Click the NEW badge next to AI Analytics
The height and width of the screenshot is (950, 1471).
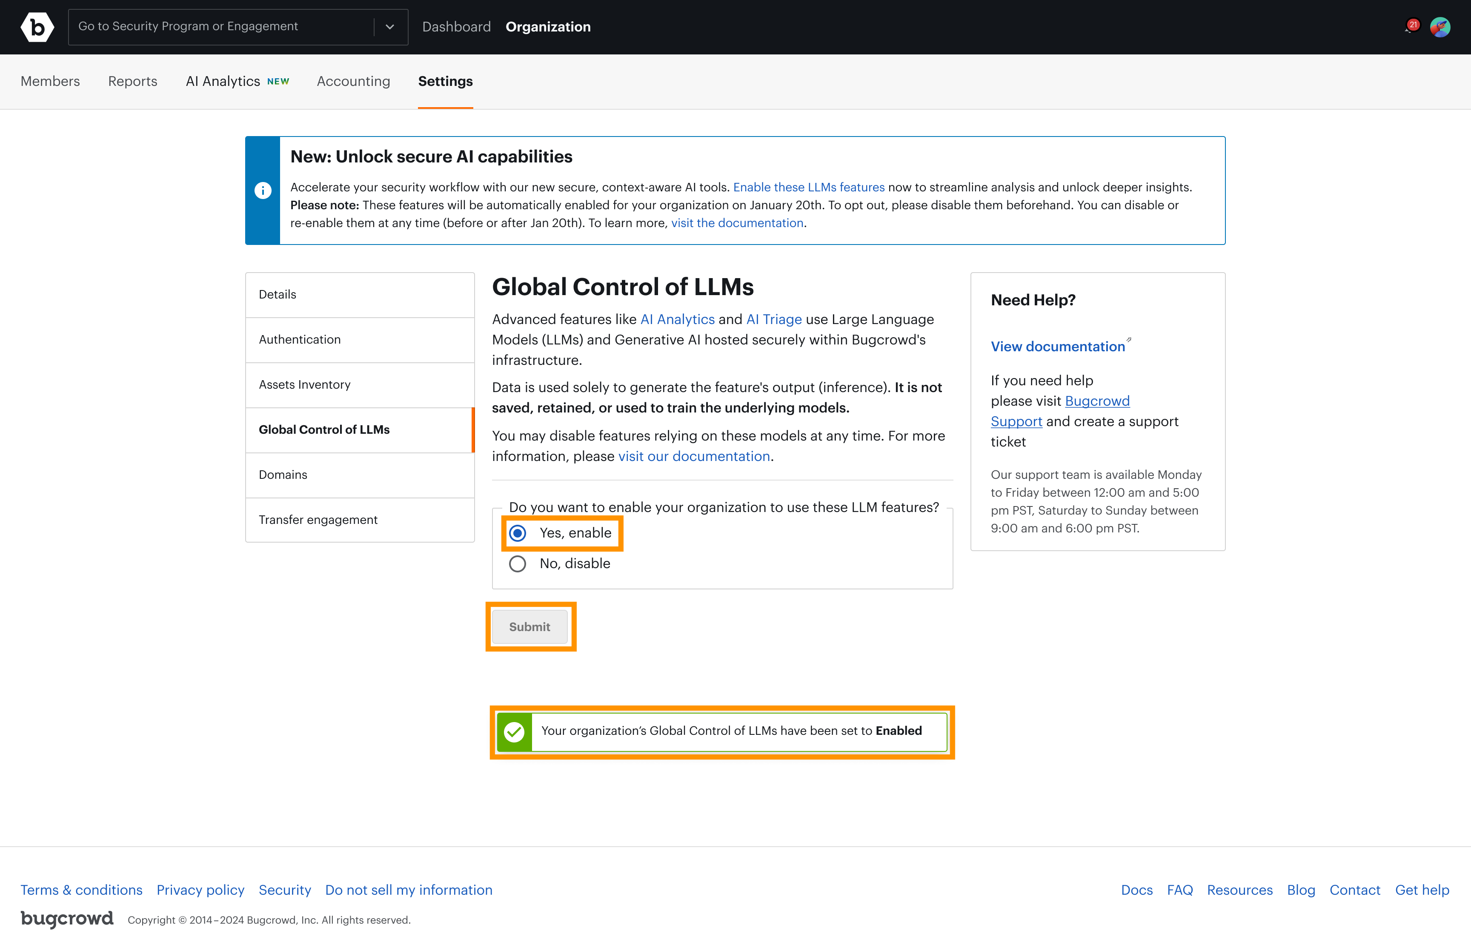278,80
